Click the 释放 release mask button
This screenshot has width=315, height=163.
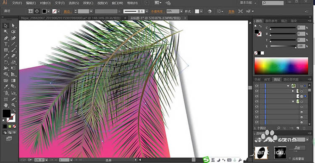(297, 148)
